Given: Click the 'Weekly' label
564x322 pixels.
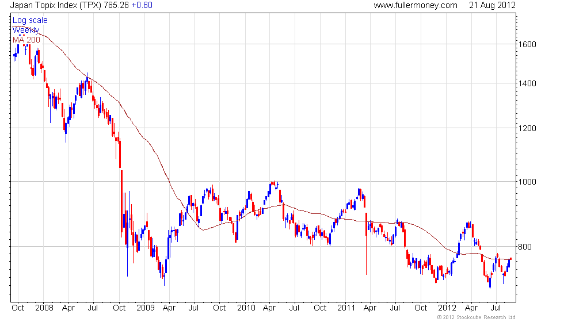Looking at the screenshot, I should tap(26, 30).
